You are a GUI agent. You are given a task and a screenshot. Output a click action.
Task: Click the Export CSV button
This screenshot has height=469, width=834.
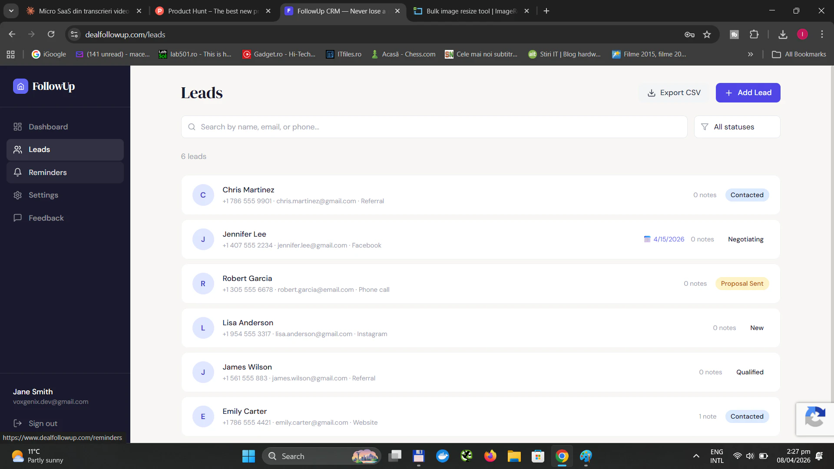674,92
